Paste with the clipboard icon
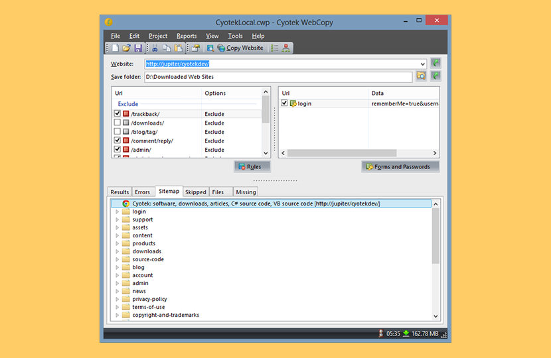Screen dimensions: 551x358 pyautogui.click(x=179, y=48)
